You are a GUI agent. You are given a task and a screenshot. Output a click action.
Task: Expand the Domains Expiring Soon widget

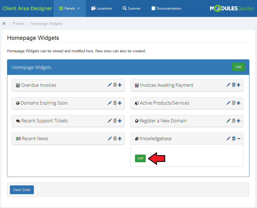coord(120,103)
